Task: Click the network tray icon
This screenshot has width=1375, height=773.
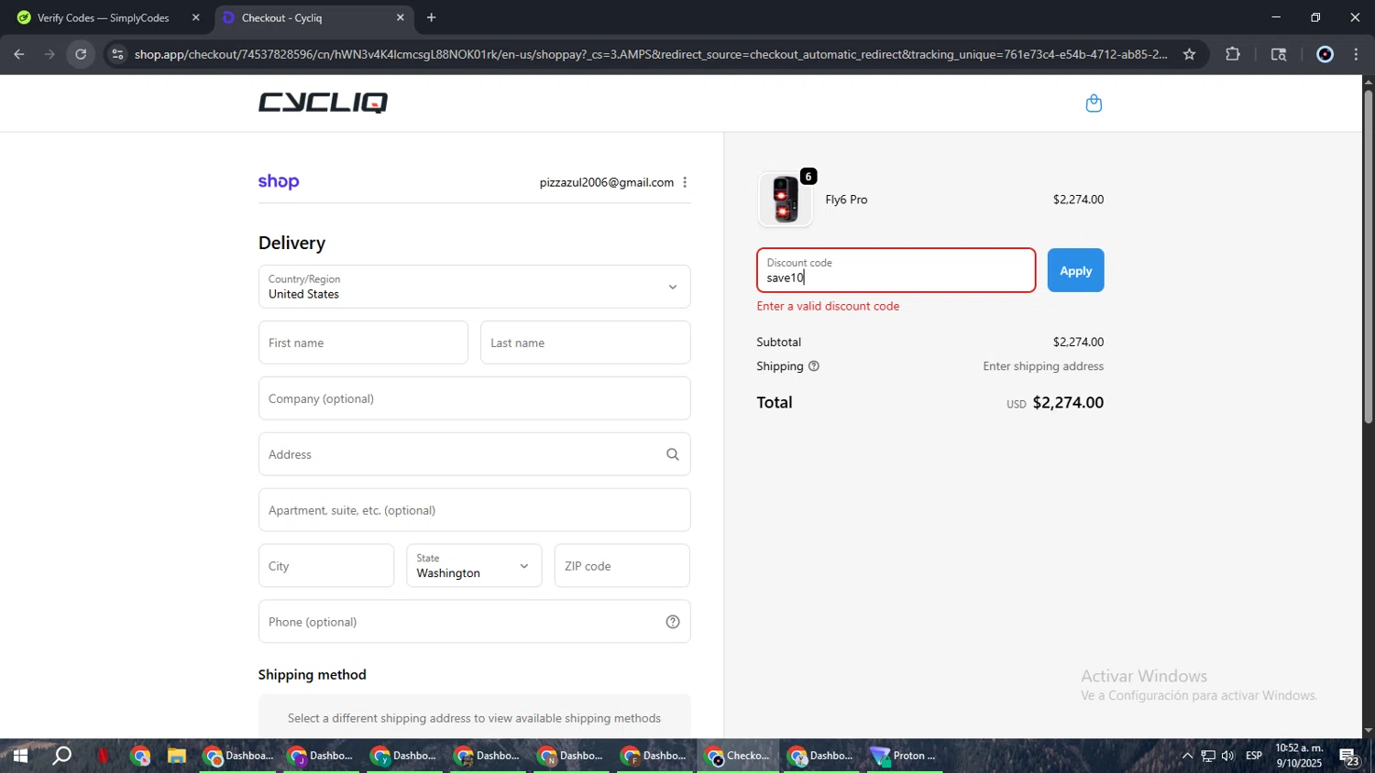Action: pyautogui.click(x=1208, y=756)
